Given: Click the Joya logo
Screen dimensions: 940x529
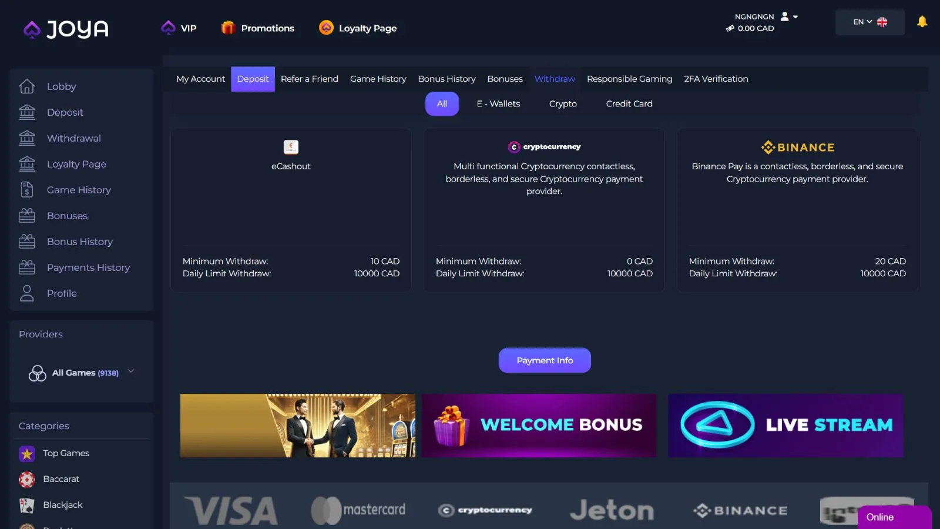Looking at the screenshot, I should 66,28.
